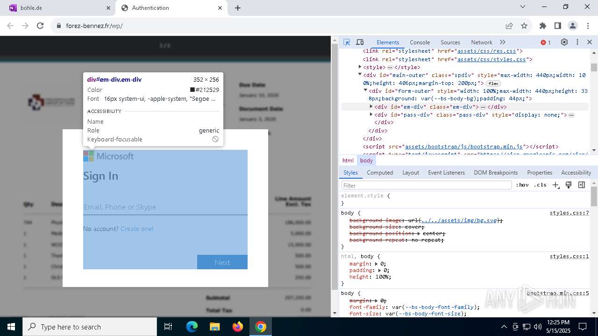Viewport: 598px width, 336px height.
Task: Toggle the device toolbar icon in DevTools
Action: (x=360, y=42)
